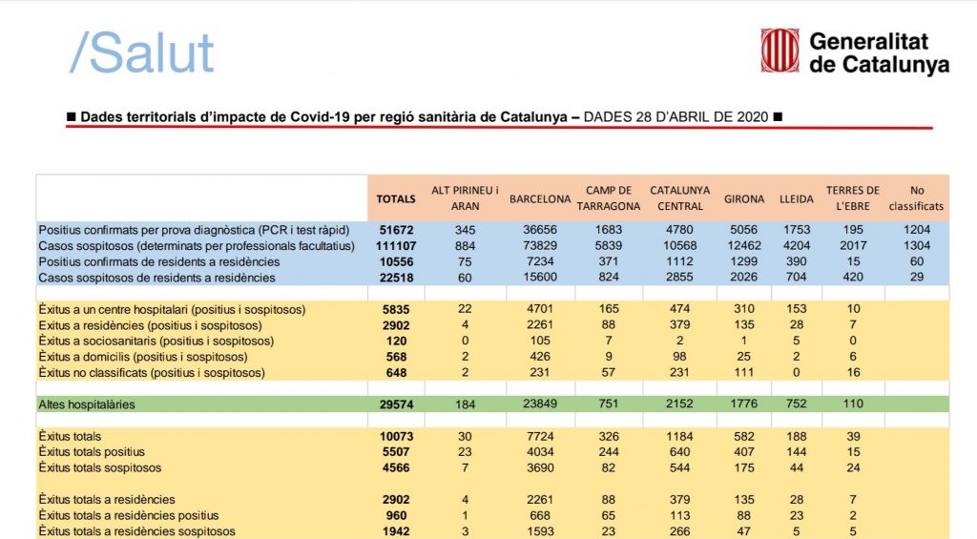Click the GIRONA column header
The height and width of the screenshot is (539, 977).
tap(744, 198)
